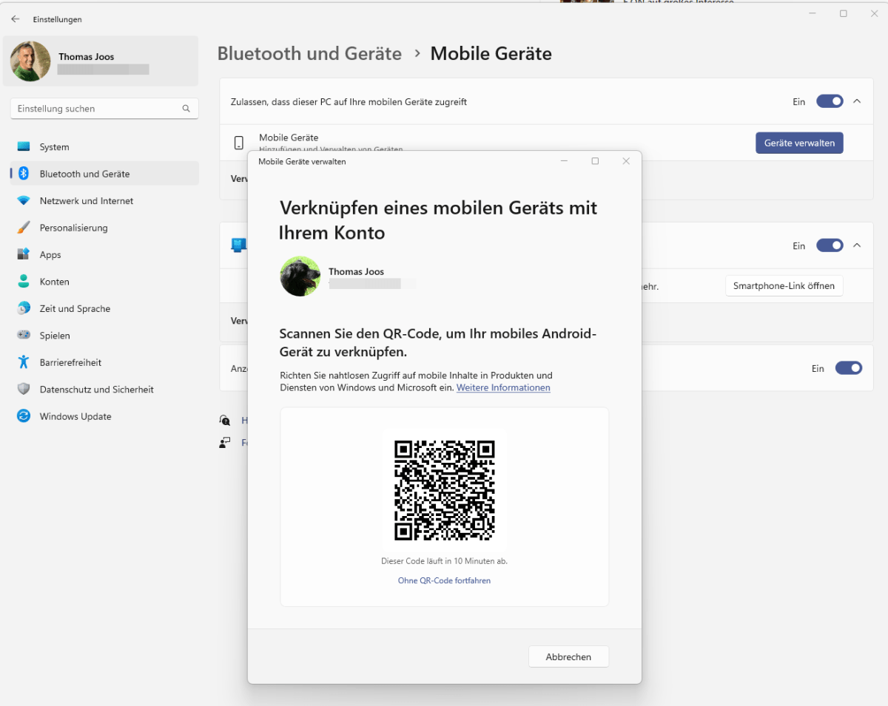The image size is (888, 706).
Task: Open Barrierefreiheit settings category
Action: 104,362
